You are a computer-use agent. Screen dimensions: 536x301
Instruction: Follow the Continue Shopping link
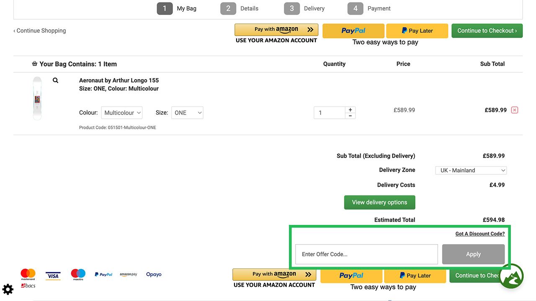pos(40,31)
